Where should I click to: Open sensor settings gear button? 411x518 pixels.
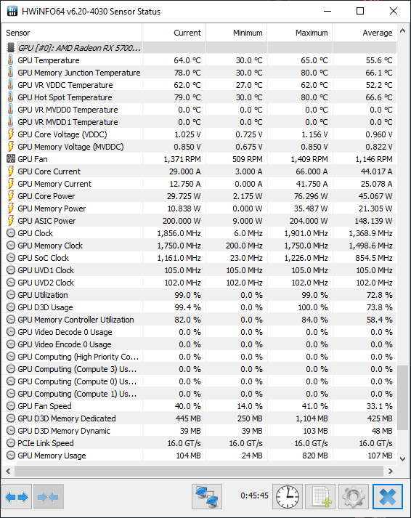tap(354, 496)
